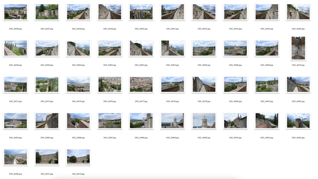
Task: Select the portrait spiral staircase thumbnail DSC_9470.jpg
Action: tap(298, 48)
